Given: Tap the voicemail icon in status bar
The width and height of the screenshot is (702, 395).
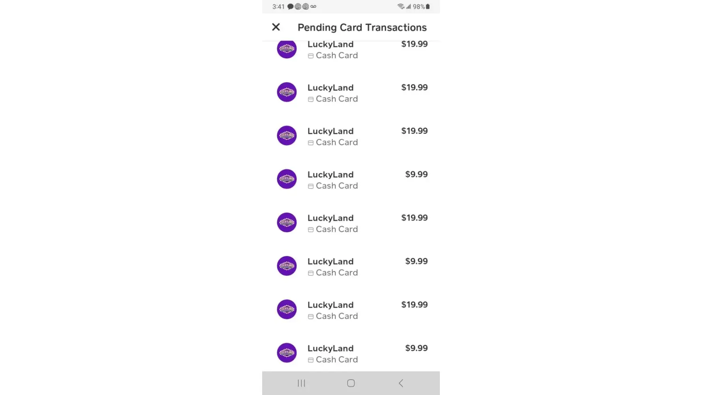Looking at the screenshot, I should pos(313,6).
